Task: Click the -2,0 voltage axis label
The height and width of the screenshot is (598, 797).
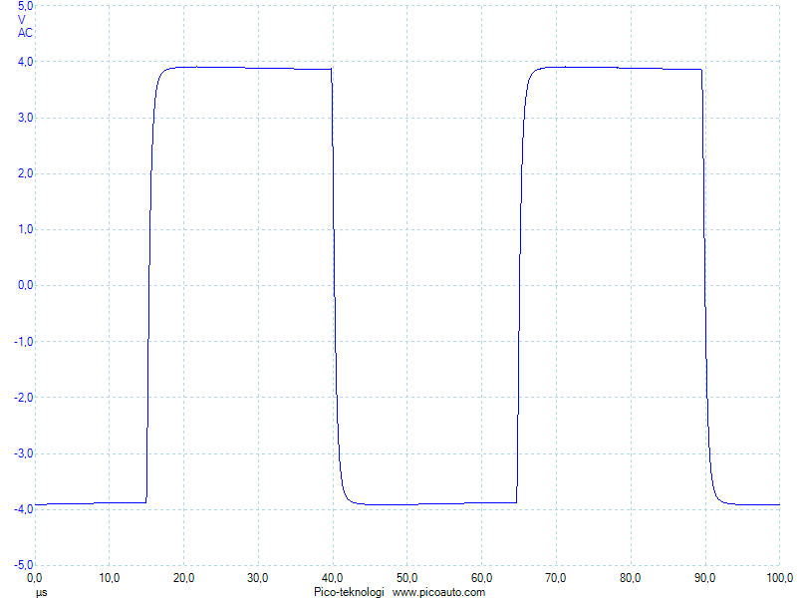Action: click(23, 398)
